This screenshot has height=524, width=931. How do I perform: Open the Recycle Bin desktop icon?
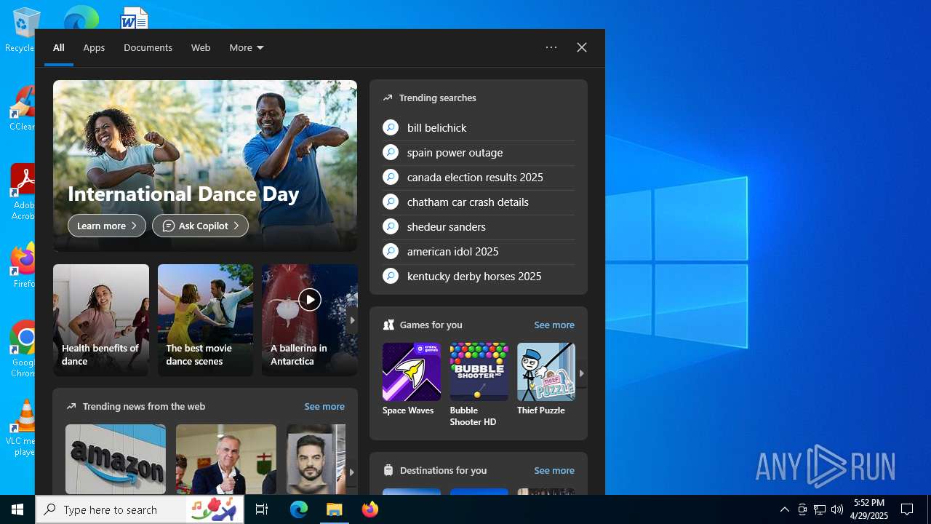[22, 30]
